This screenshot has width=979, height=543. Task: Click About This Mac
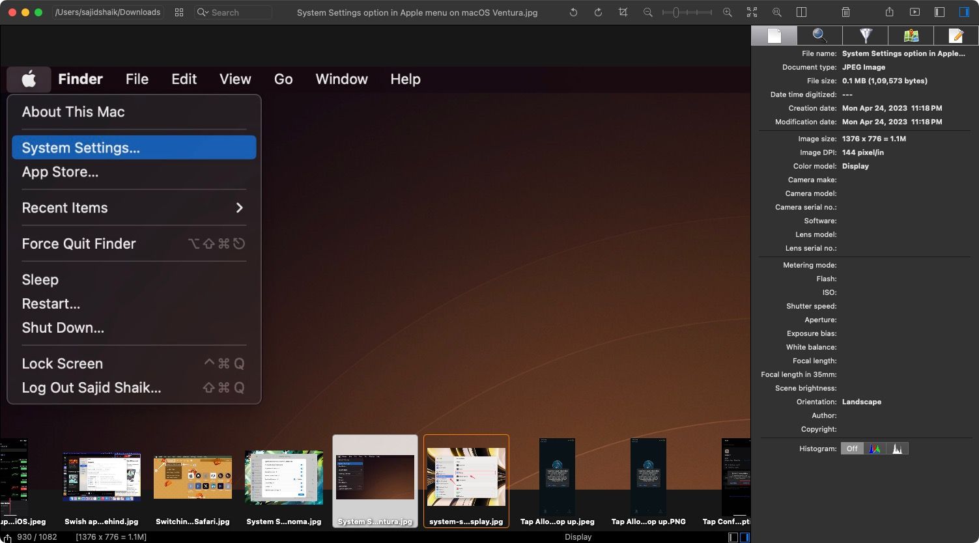coord(73,111)
